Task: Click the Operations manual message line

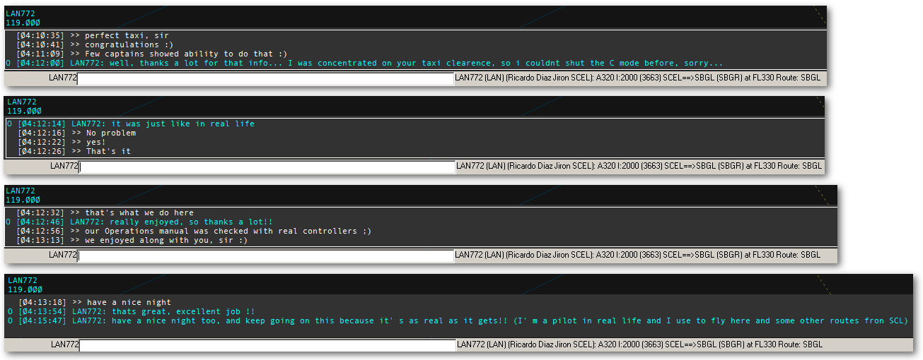Action: click(x=194, y=231)
